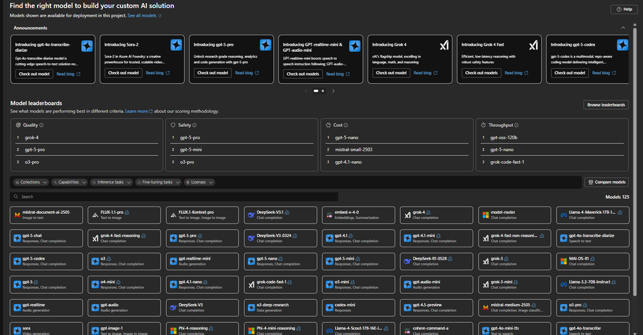
Task: Click the Mistral icon on mistral-medium-2505 card
Action: click(x=486, y=307)
